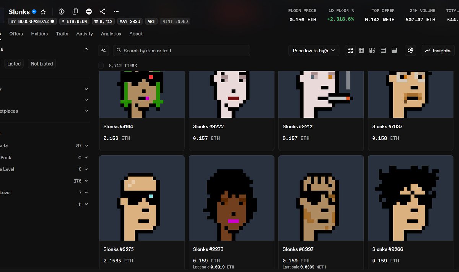459x272 pixels.
Task: Open the Insights panel button
Action: [438, 51]
